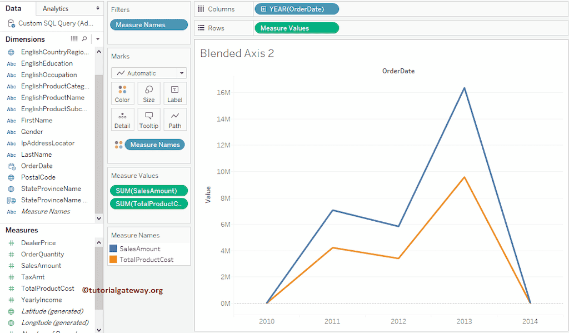
Task: Select the Path mark icon
Action: click(x=174, y=119)
